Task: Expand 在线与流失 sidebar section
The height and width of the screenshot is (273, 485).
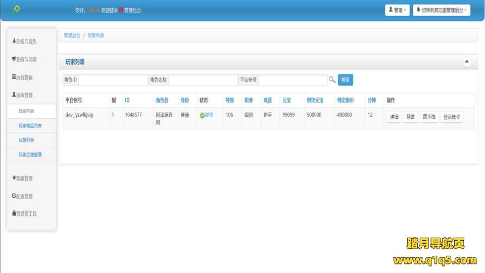Action: click(25, 41)
